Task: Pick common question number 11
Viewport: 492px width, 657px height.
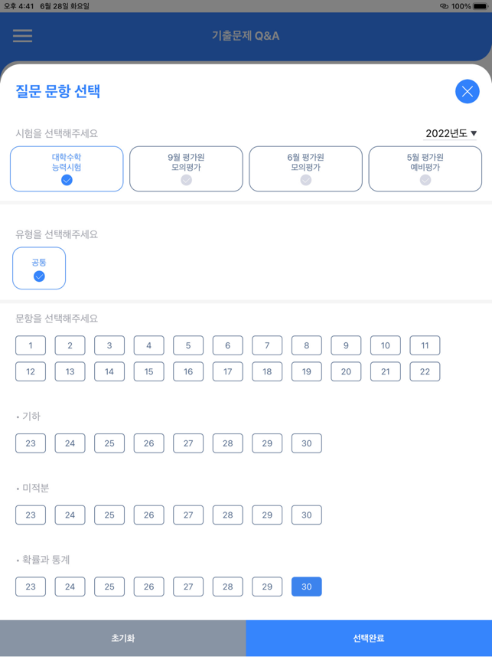Action: [425, 345]
